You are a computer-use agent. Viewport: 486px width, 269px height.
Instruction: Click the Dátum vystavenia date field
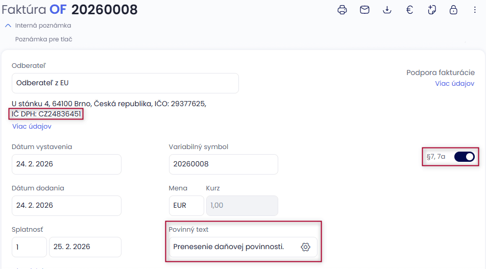tap(66, 164)
